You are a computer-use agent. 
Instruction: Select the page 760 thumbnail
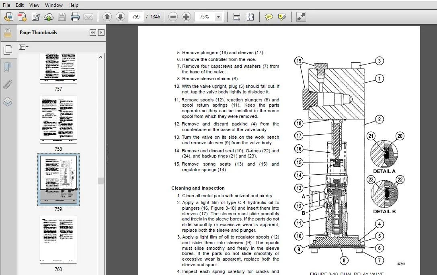(x=58, y=240)
